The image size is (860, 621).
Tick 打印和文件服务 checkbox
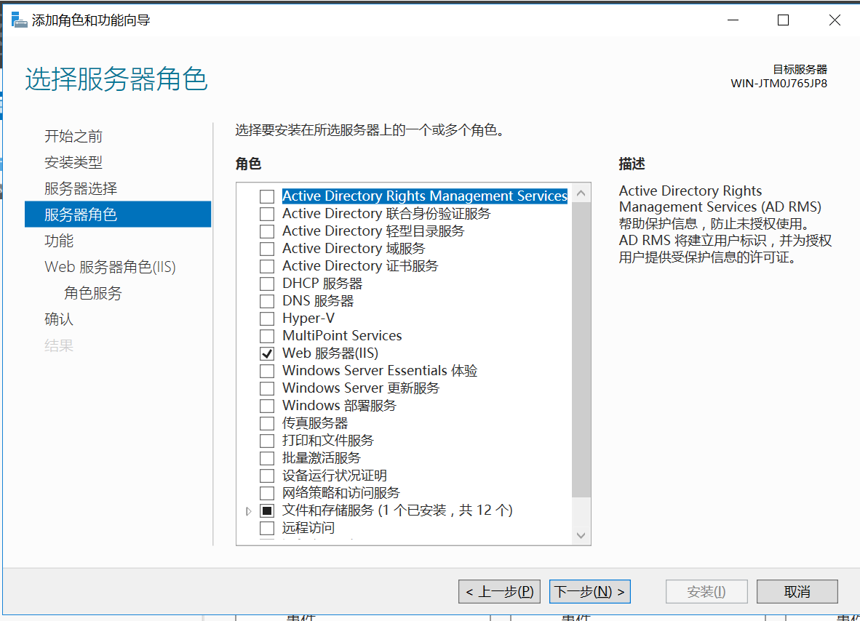267,441
